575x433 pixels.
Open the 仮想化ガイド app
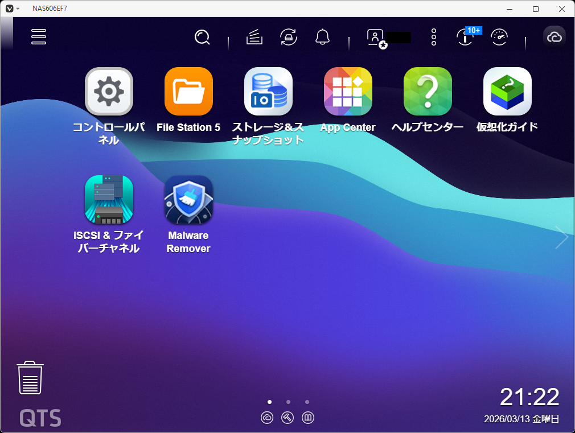(507, 91)
